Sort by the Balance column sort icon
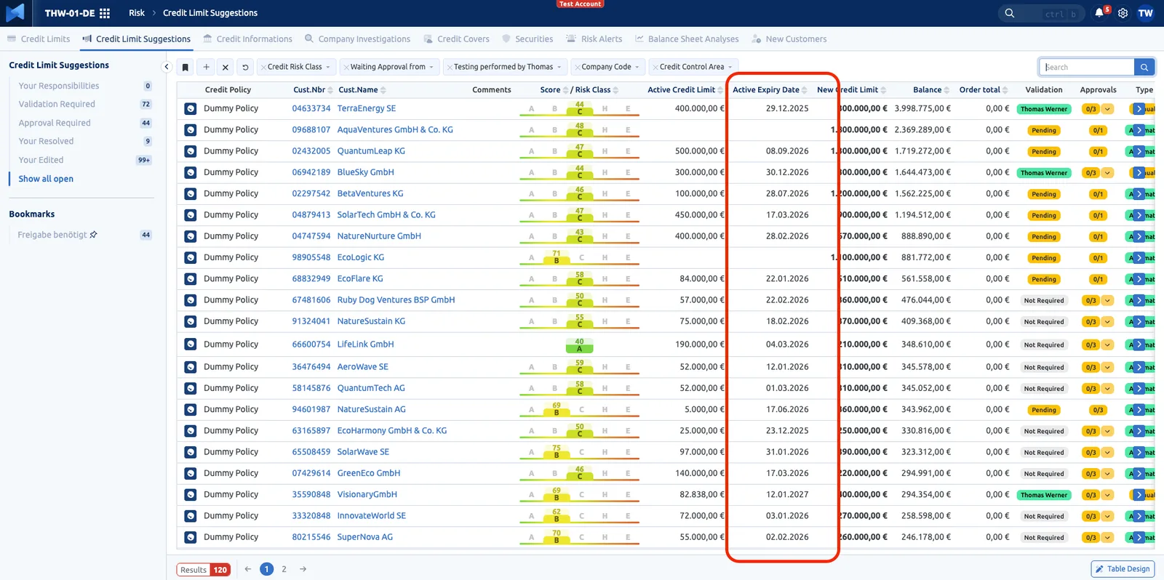Viewport: 1164px width, 580px height. (946, 90)
